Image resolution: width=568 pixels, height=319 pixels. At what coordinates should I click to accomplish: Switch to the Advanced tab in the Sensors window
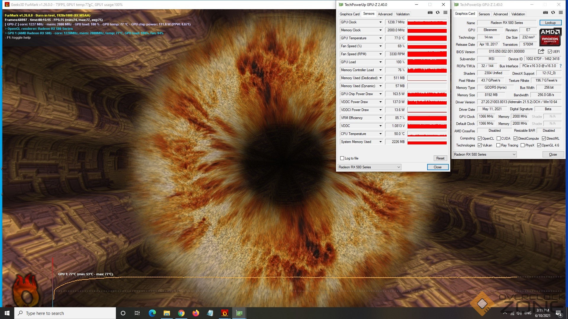coord(385,14)
